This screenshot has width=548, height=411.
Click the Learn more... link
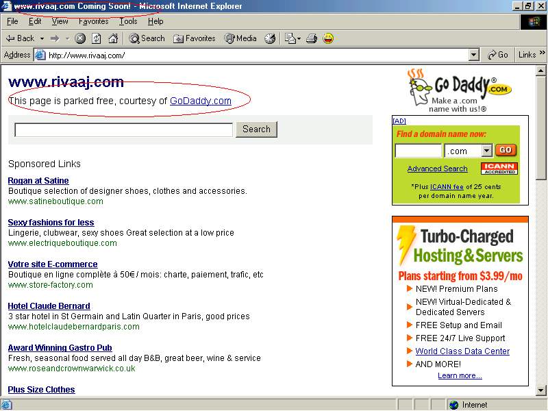click(460, 375)
